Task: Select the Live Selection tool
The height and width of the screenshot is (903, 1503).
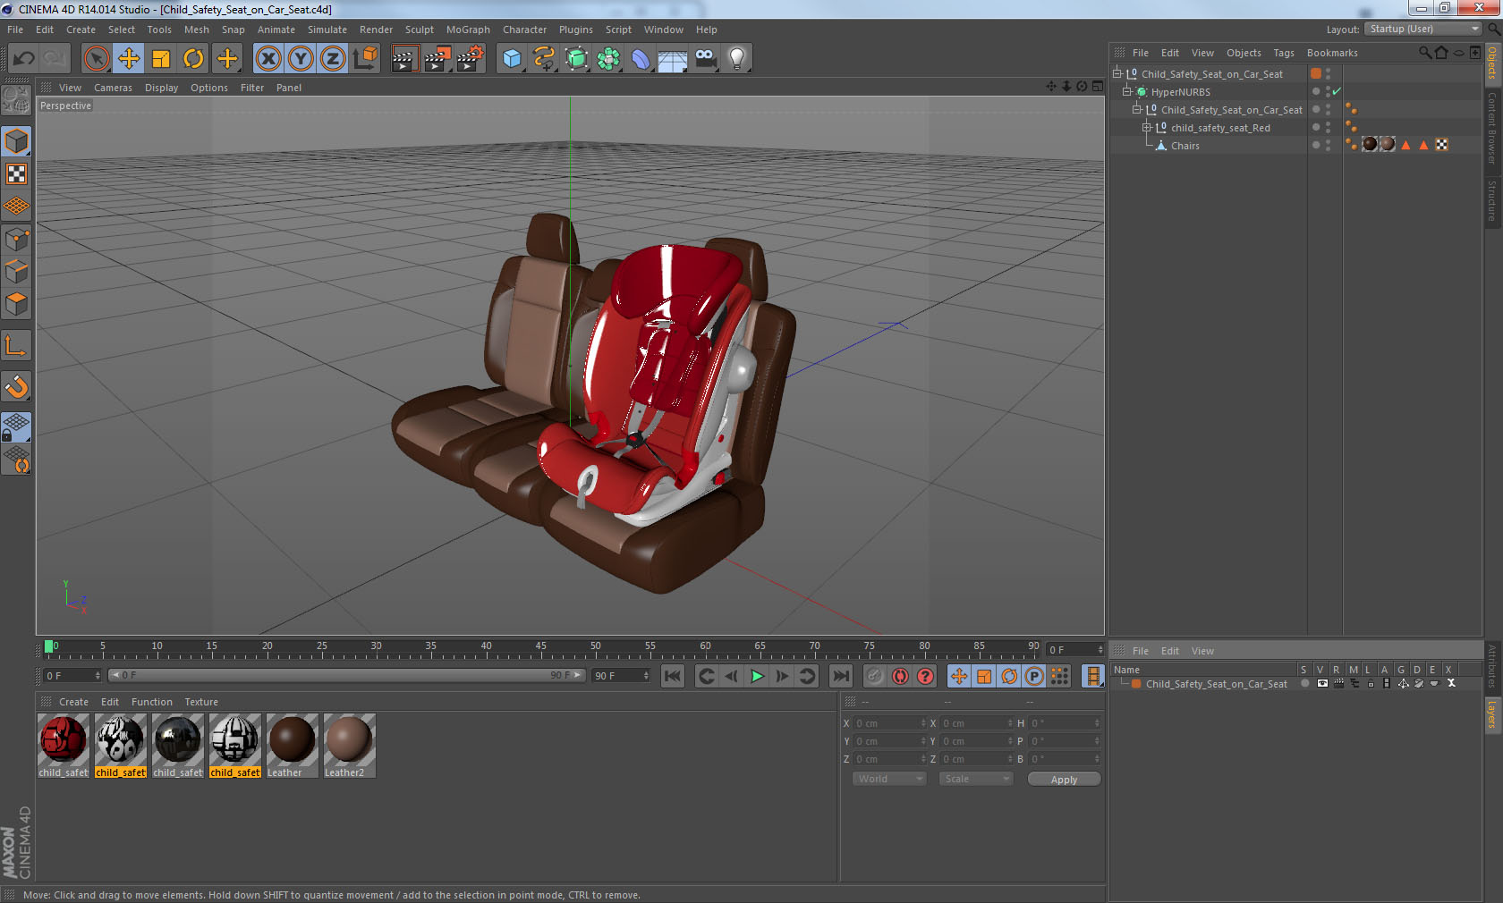Action: tap(96, 59)
